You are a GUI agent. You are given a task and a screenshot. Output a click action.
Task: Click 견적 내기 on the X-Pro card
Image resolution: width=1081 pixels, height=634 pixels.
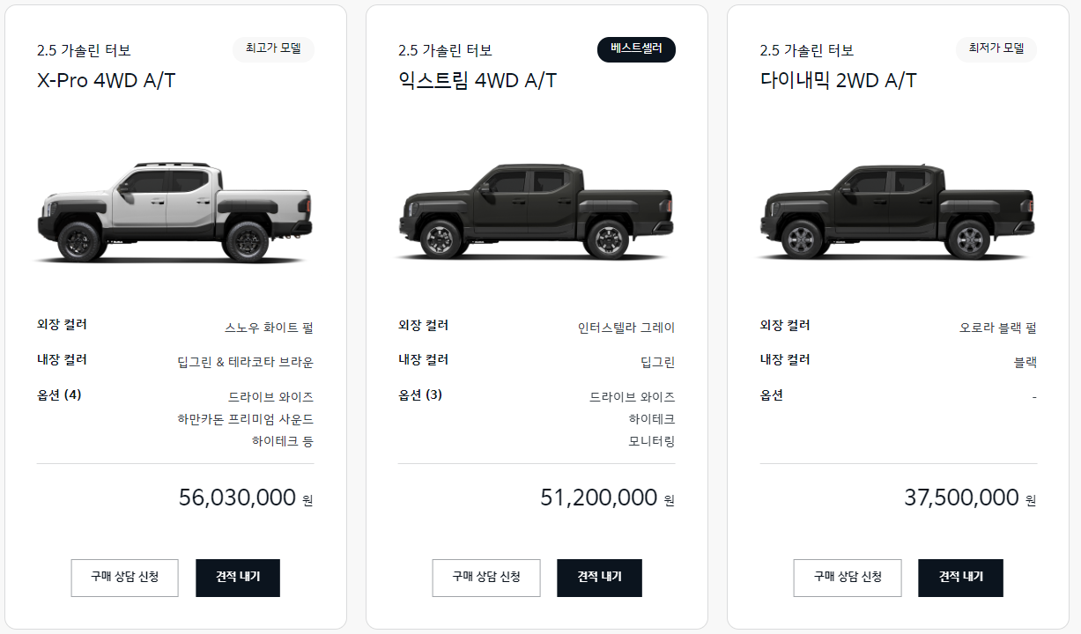point(238,578)
